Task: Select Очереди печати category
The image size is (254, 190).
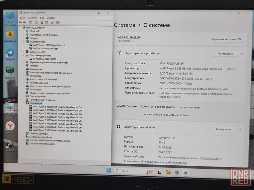Action: point(38,97)
